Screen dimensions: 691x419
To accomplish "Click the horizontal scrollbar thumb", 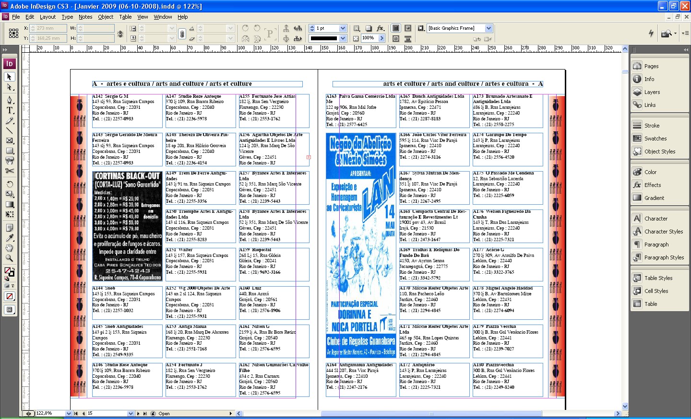I will (431, 413).
